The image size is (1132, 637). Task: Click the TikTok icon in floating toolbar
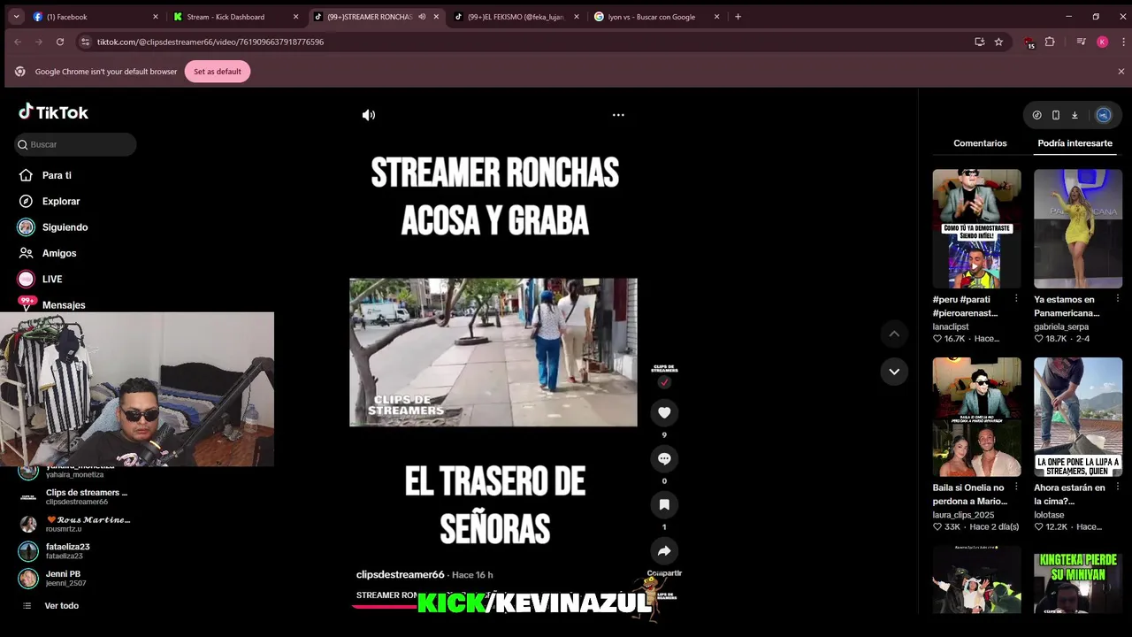(x=1036, y=115)
